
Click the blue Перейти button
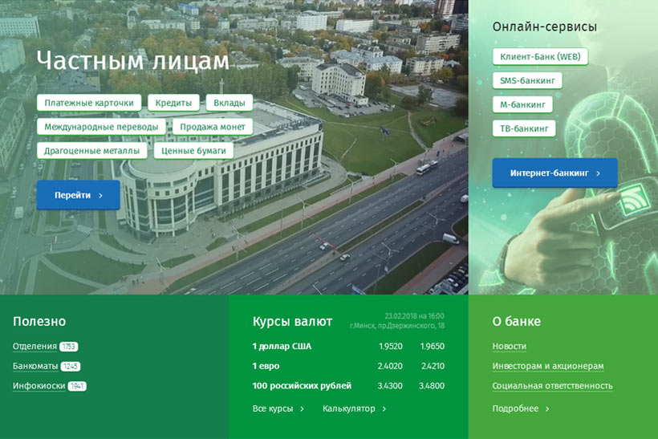click(78, 195)
